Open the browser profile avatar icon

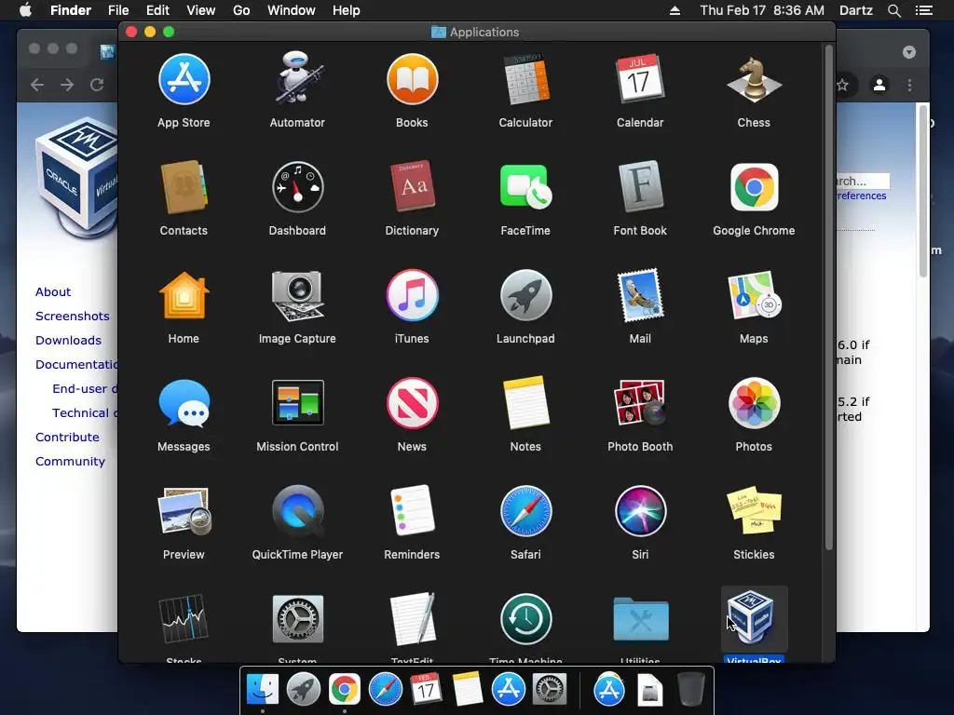879,85
